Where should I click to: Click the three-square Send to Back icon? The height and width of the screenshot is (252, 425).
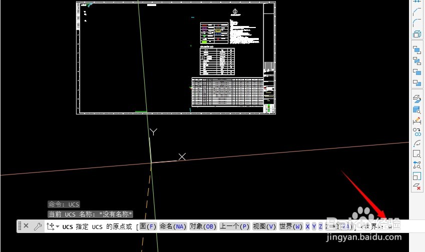[x=417, y=61]
